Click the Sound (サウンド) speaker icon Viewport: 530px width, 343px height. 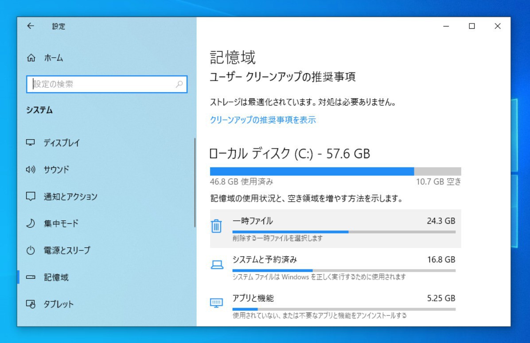point(31,170)
